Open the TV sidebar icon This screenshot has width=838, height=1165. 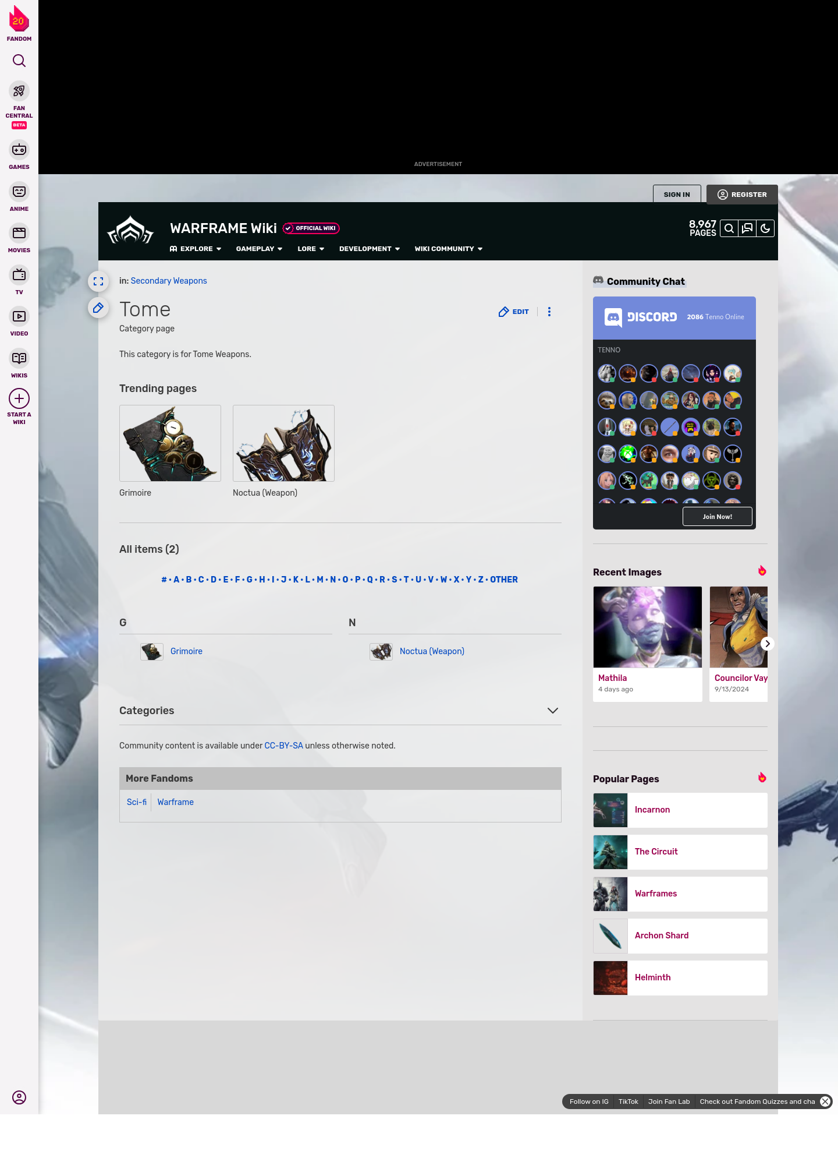pos(19,275)
